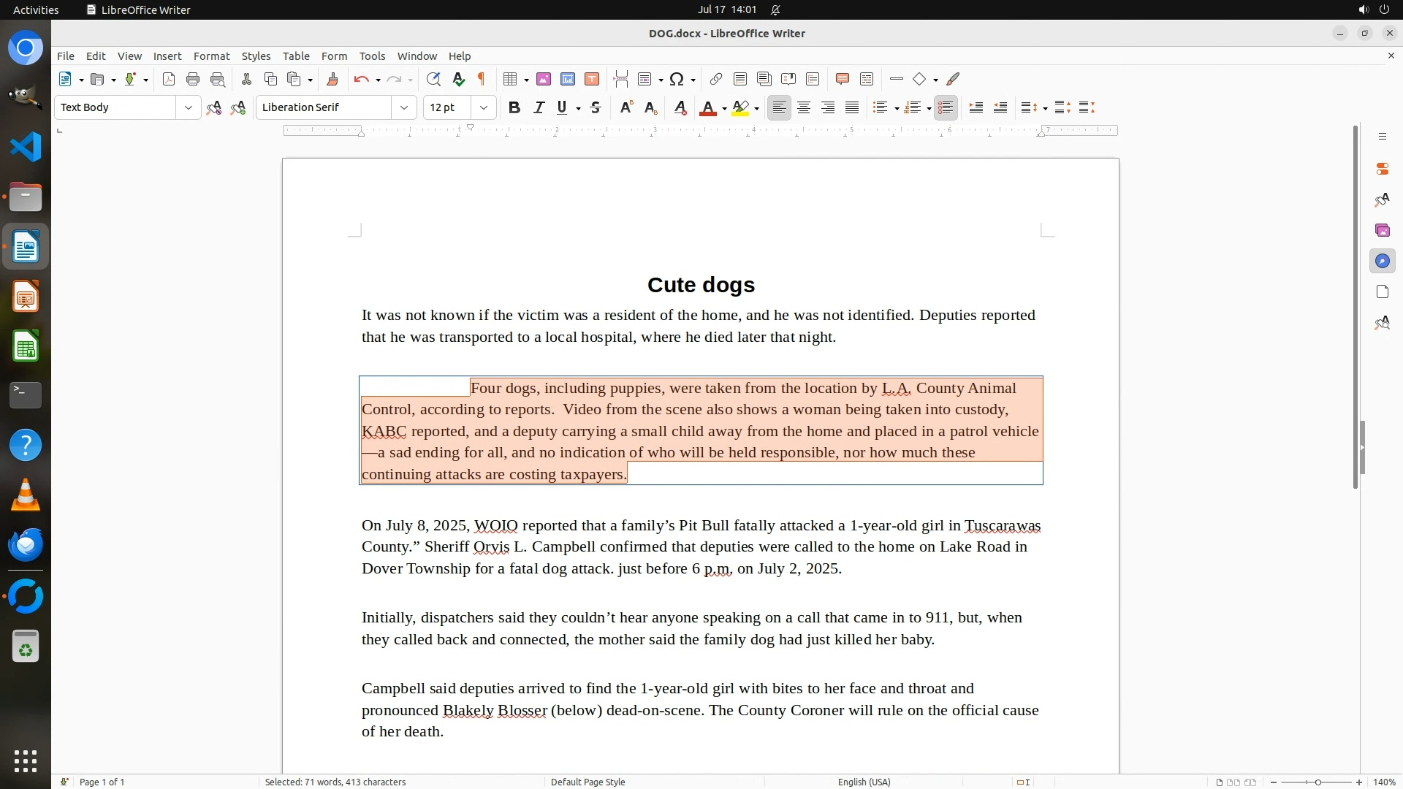
Task: Click the zoom slider in status bar
Action: click(1317, 782)
